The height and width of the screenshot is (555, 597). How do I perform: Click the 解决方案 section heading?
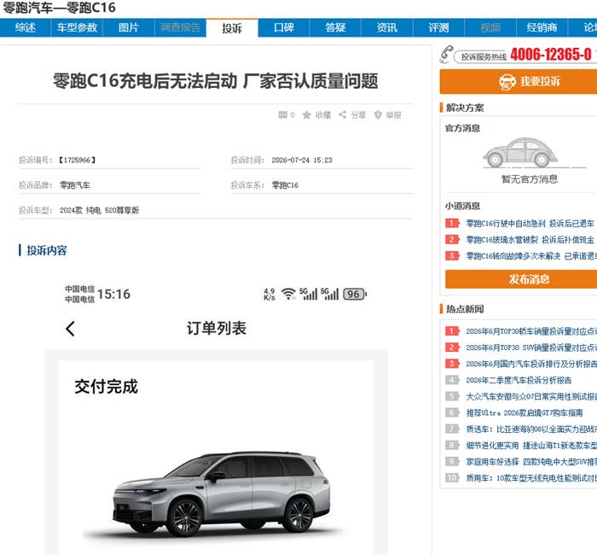[x=465, y=108]
